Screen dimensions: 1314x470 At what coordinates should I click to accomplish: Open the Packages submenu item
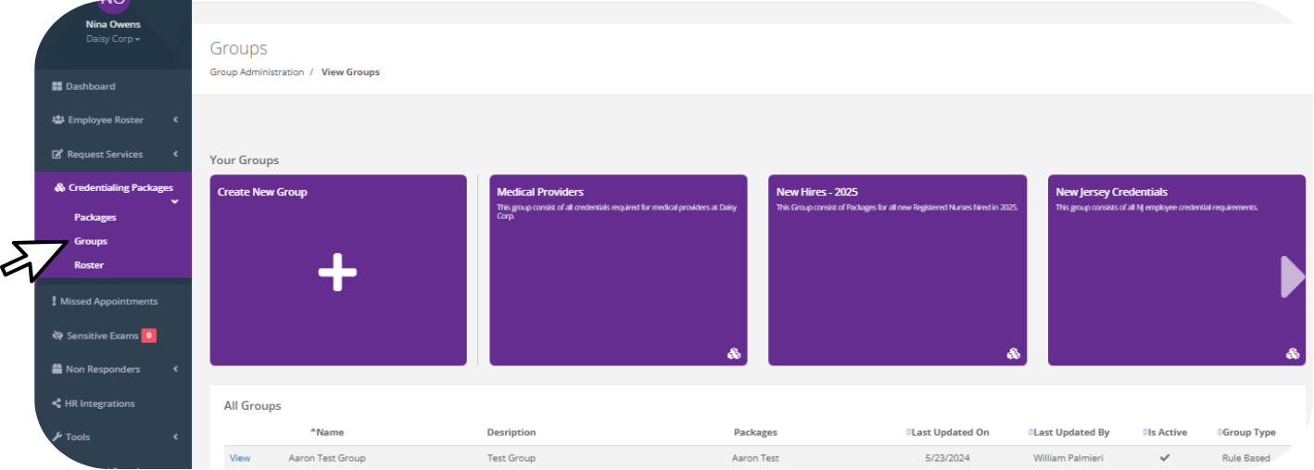95,217
